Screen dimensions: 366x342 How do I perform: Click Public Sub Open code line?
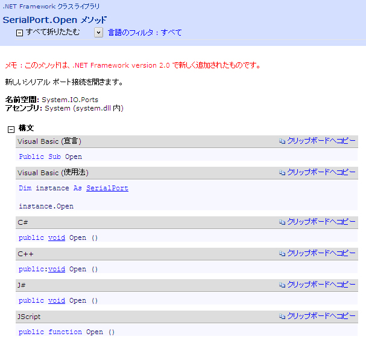click(51, 156)
